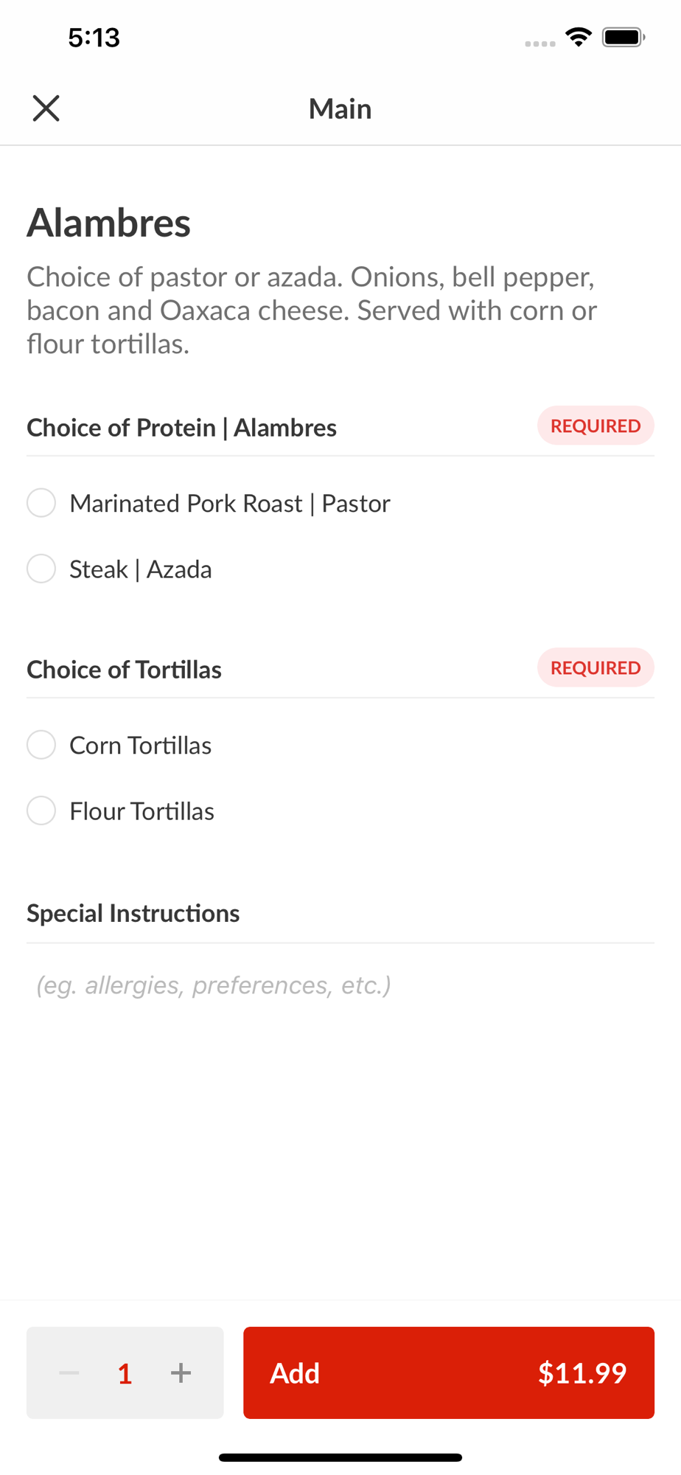Tap the Special Instructions section label

(133, 914)
